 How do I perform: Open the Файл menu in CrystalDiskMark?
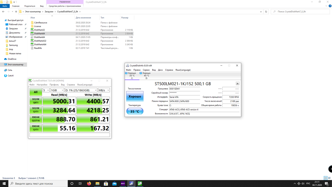click(32, 85)
